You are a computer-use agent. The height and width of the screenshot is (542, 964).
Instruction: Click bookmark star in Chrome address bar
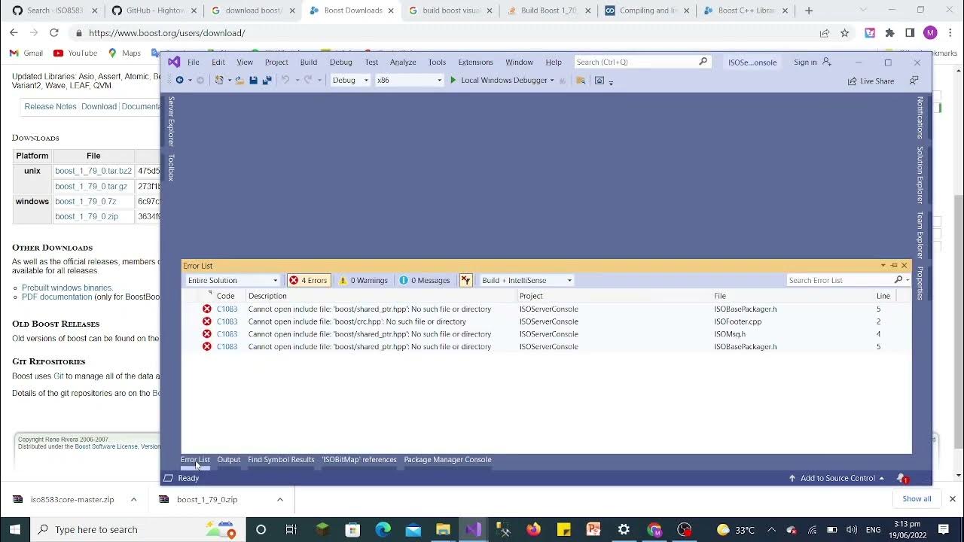tap(844, 33)
